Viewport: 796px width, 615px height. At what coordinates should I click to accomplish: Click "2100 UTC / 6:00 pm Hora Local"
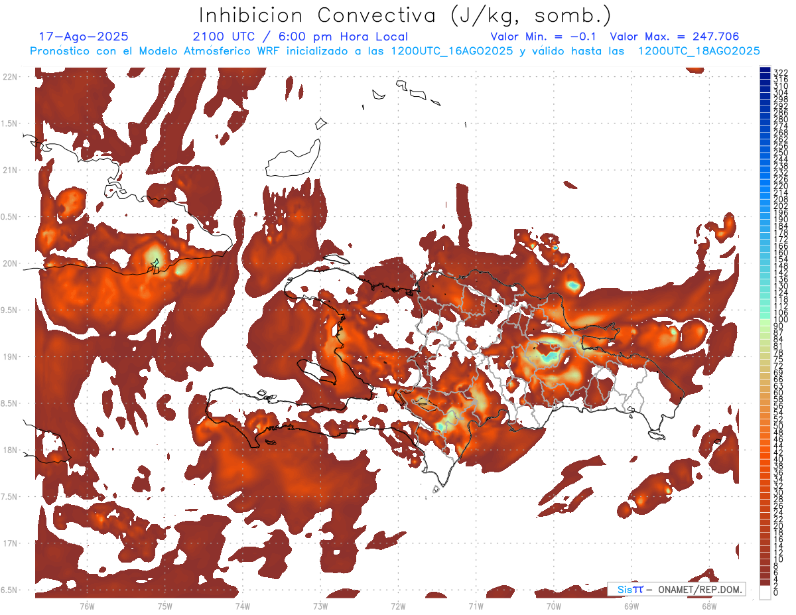pyautogui.click(x=300, y=36)
